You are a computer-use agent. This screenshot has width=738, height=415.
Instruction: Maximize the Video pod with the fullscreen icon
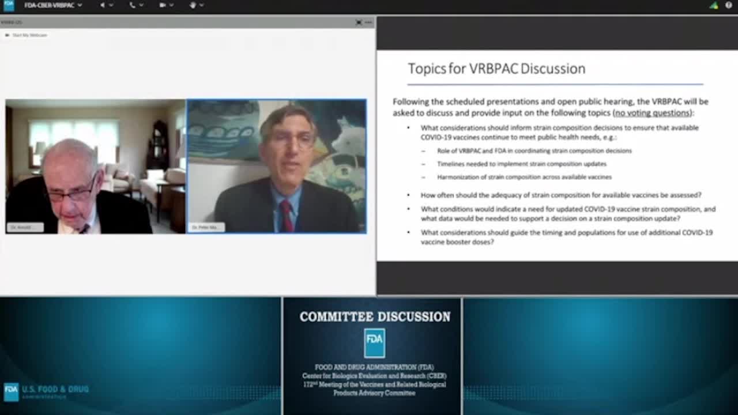pos(359,22)
